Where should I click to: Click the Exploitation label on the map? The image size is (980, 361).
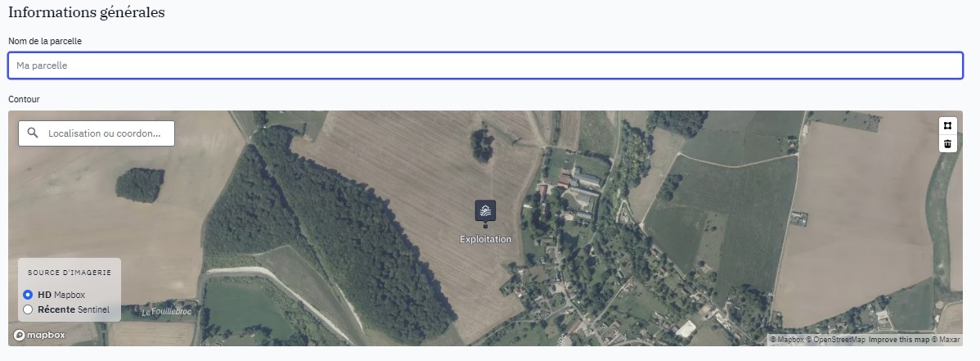point(485,240)
